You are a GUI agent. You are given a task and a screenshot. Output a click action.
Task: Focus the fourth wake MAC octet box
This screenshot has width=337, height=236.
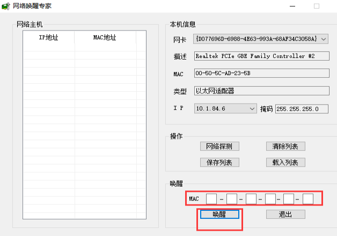click(x=270, y=199)
